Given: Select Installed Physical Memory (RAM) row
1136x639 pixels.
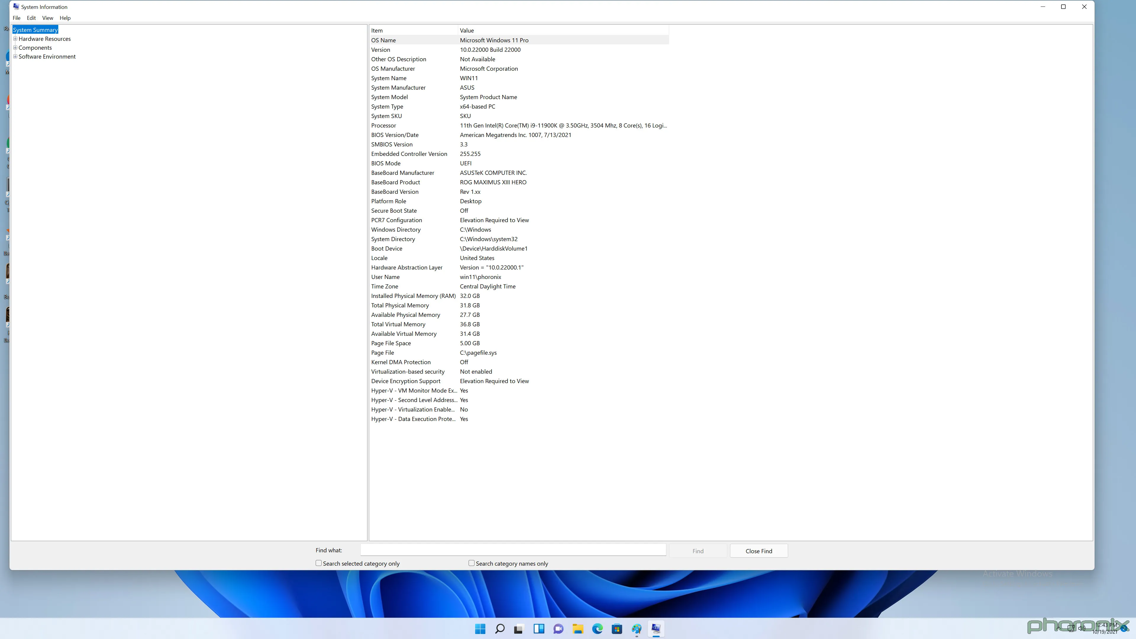Looking at the screenshot, I should click(519, 296).
